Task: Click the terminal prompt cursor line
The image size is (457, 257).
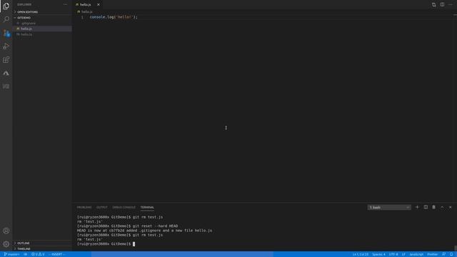Action: [106, 244]
